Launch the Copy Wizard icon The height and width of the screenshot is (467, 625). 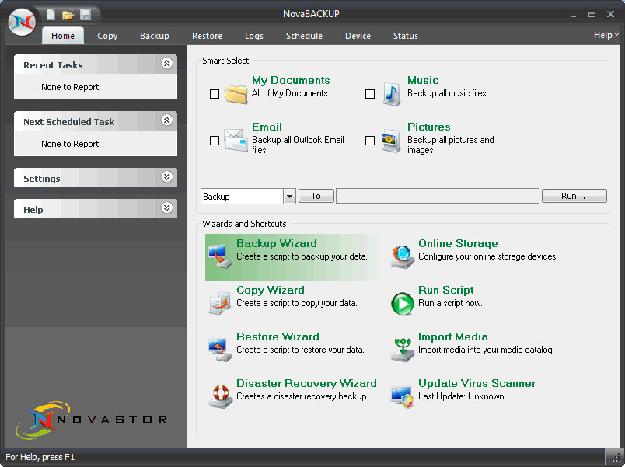220,303
